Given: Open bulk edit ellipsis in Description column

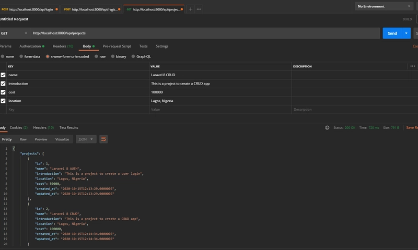Looking at the screenshot, I should [x=412, y=66].
